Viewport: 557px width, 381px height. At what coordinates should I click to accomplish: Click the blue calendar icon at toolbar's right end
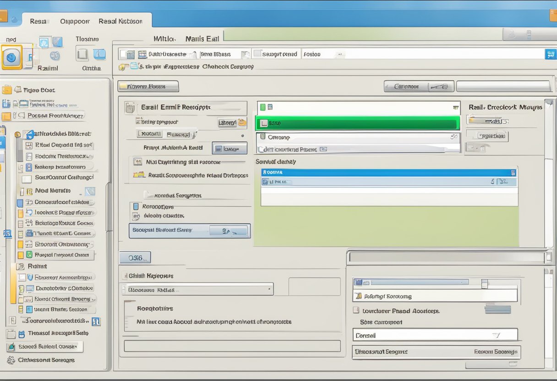click(550, 54)
